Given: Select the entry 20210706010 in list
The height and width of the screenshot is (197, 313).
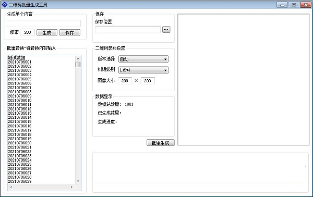Looking at the screenshot, I should (20, 100).
